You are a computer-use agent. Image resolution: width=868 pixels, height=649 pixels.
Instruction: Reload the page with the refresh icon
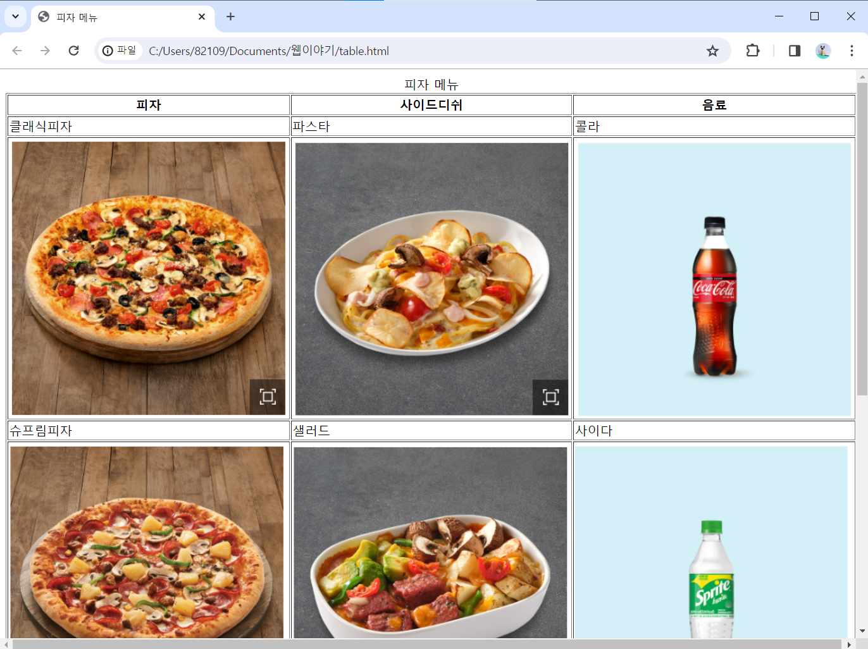[x=73, y=51]
